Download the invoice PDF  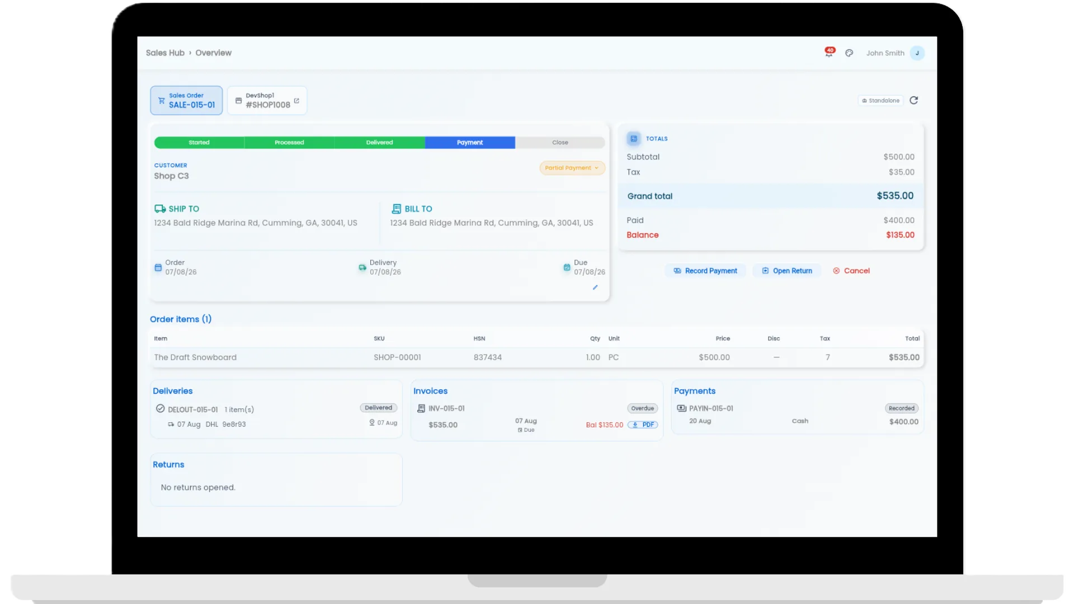[x=643, y=425]
